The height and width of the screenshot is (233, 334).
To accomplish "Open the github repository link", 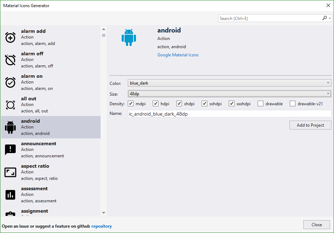I will pyautogui.click(x=101, y=226).
